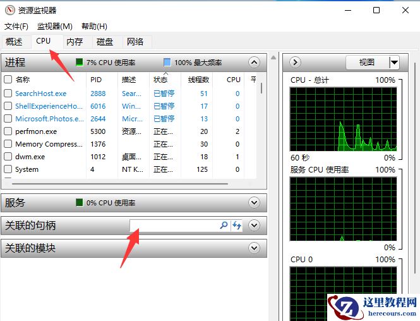Screen dimensions: 420x321
Task: Check the Microsoft.Photos.exe checkbox
Action: 8,118
